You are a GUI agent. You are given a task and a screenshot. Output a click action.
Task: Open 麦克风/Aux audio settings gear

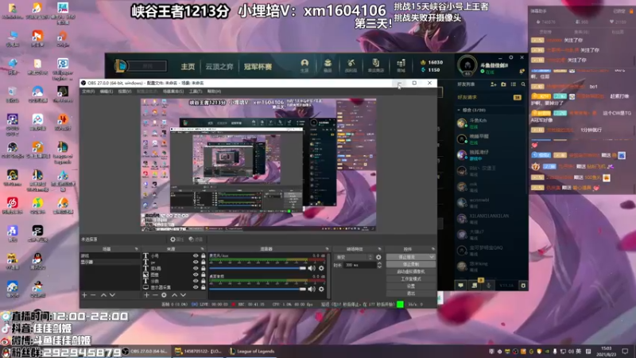pyautogui.click(x=321, y=268)
